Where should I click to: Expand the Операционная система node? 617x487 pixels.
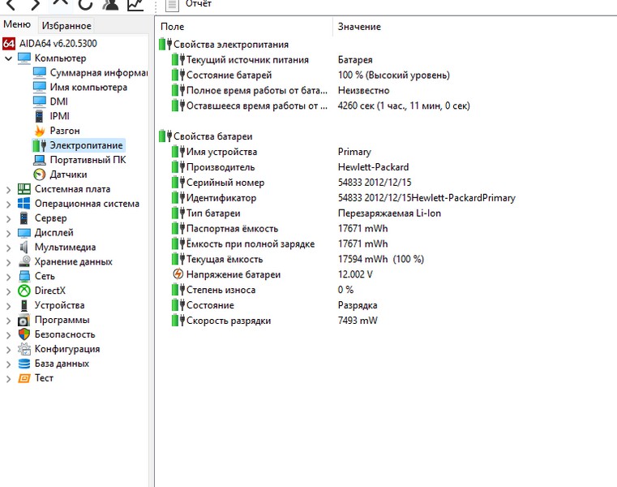click(8, 204)
